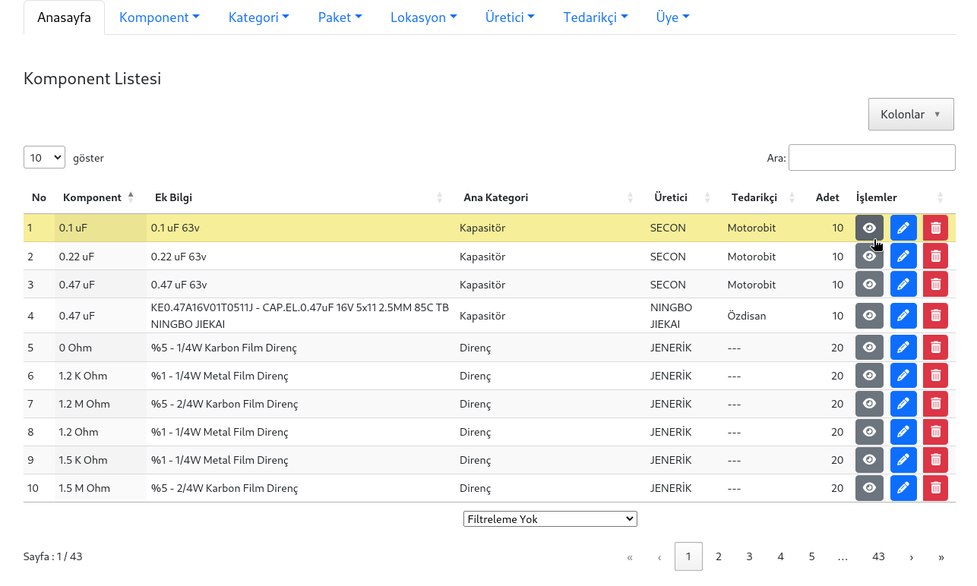Expand the Paket menu
This screenshot has height=586, width=977.
pyautogui.click(x=340, y=17)
